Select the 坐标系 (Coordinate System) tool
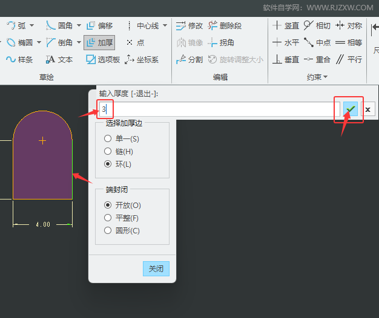The image size is (379, 318). (x=142, y=59)
